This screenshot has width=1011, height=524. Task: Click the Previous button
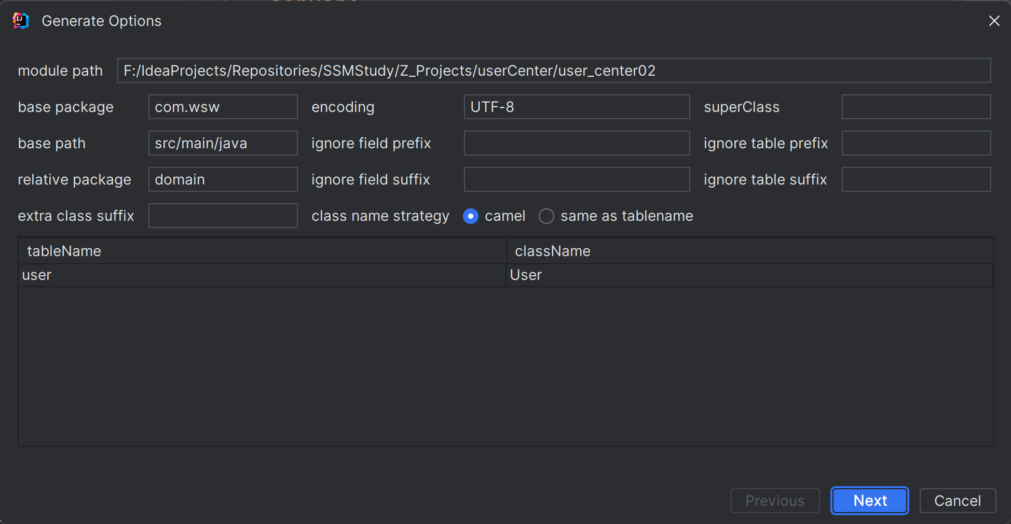775,501
